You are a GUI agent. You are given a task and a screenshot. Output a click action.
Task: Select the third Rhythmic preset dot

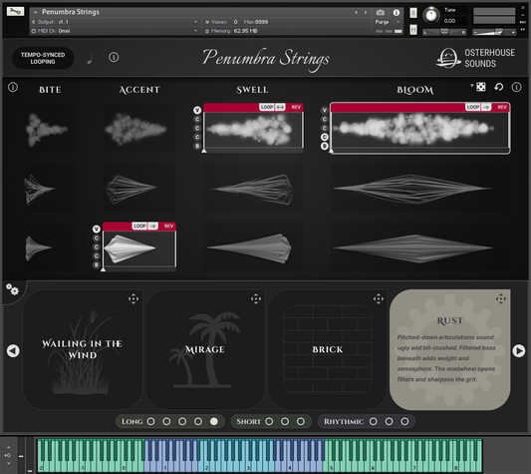click(404, 421)
